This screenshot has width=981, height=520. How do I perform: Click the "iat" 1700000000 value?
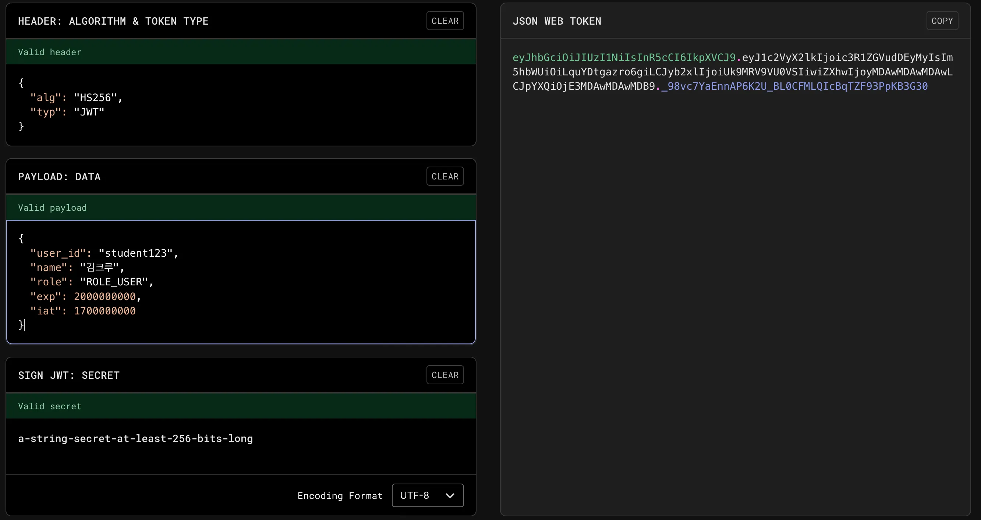[x=105, y=311]
